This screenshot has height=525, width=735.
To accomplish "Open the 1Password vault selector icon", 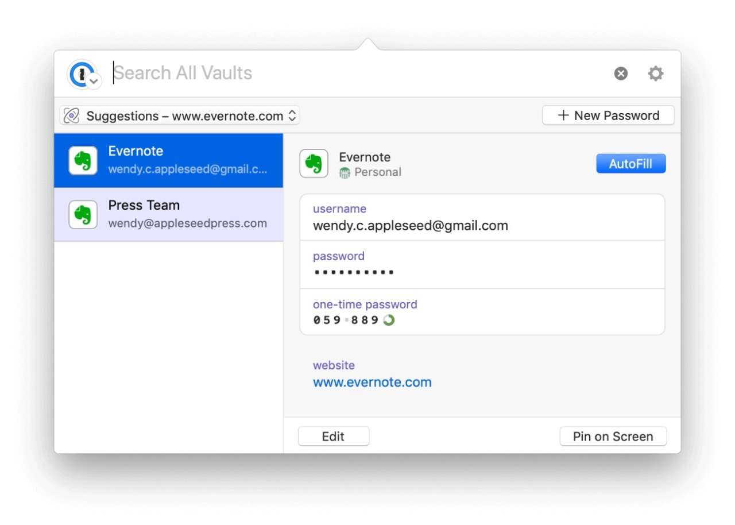I will tap(80, 73).
